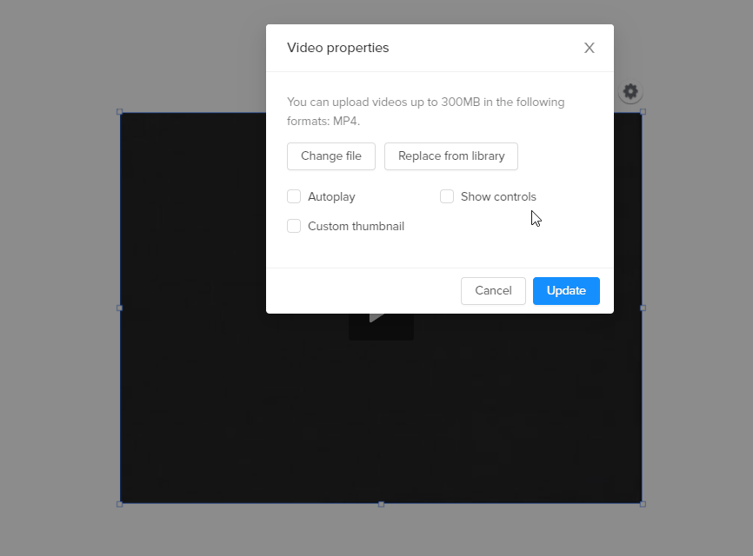Select the top-left corner resize handle

pyautogui.click(x=120, y=112)
